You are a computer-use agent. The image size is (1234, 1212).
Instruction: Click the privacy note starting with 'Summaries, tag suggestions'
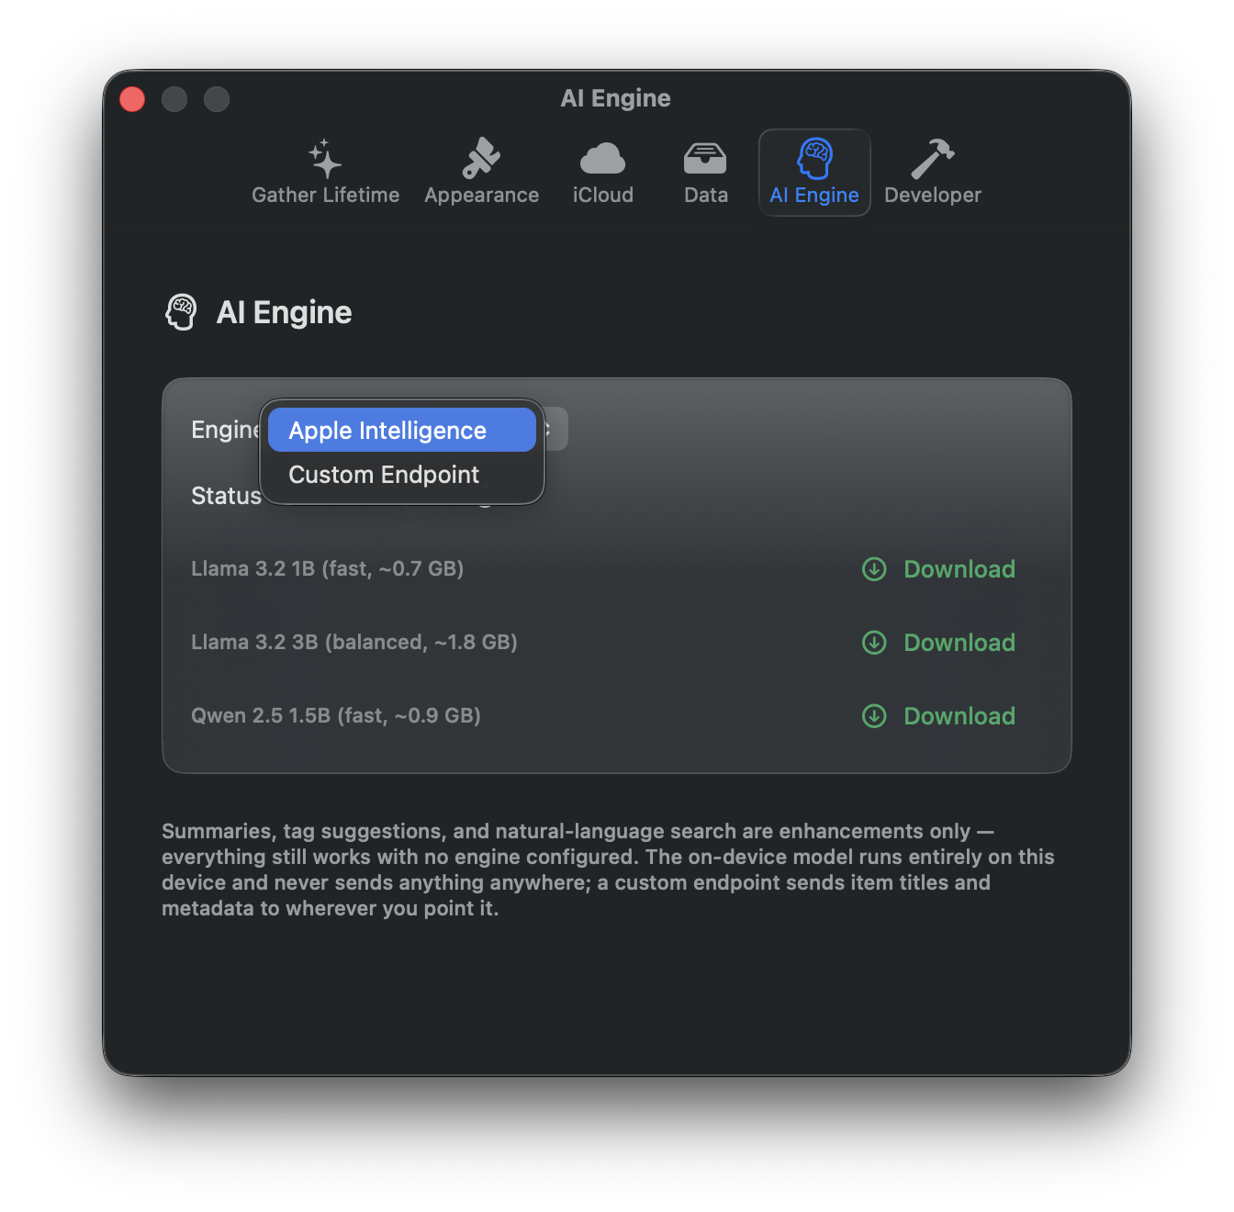(x=608, y=870)
